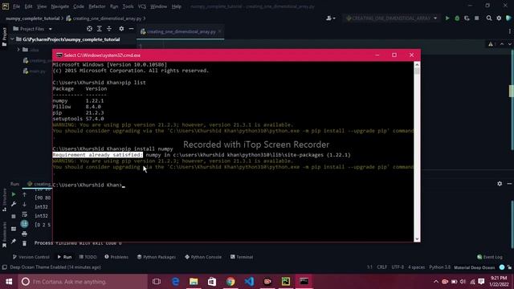514x289 pixels.
Task: Click the Stop square in top toolbar
Action: 476,18
